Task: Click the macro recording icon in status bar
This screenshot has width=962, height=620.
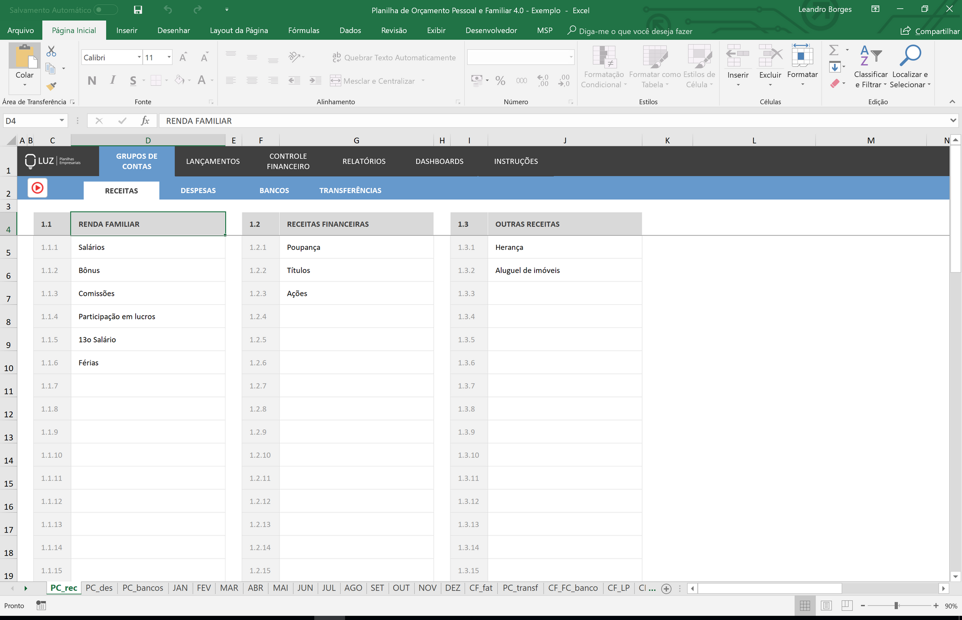Action: coord(41,606)
